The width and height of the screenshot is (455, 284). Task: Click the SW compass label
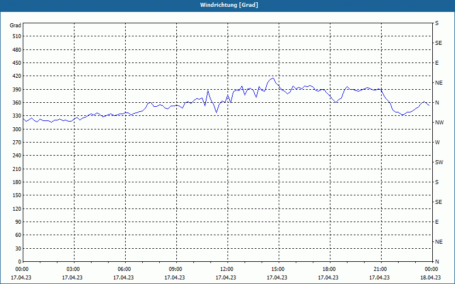coord(439,162)
